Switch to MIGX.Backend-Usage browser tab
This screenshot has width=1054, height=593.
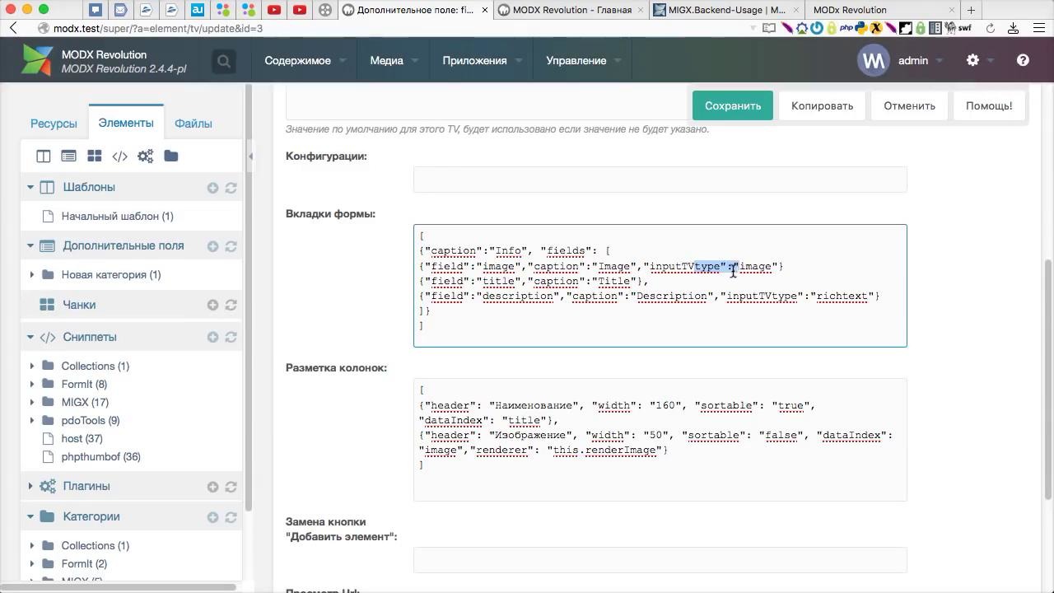coord(724,10)
